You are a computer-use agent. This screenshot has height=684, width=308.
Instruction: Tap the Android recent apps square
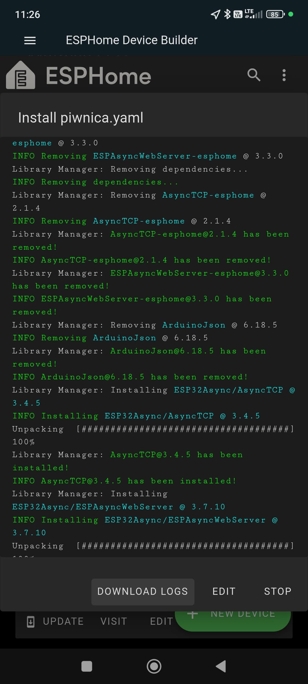click(87, 666)
